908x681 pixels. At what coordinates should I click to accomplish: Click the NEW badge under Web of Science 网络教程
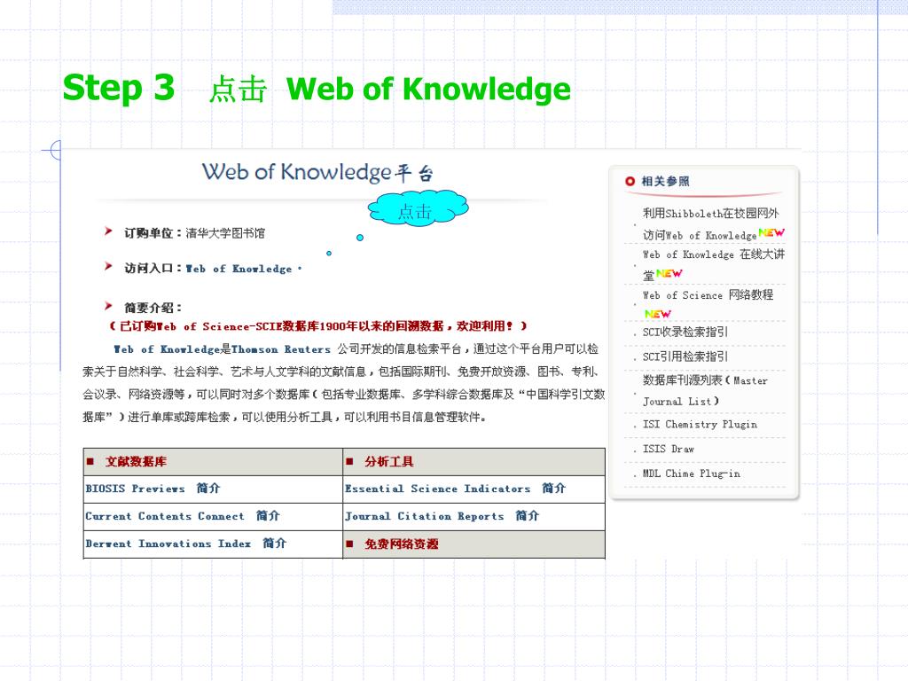[x=658, y=314]
